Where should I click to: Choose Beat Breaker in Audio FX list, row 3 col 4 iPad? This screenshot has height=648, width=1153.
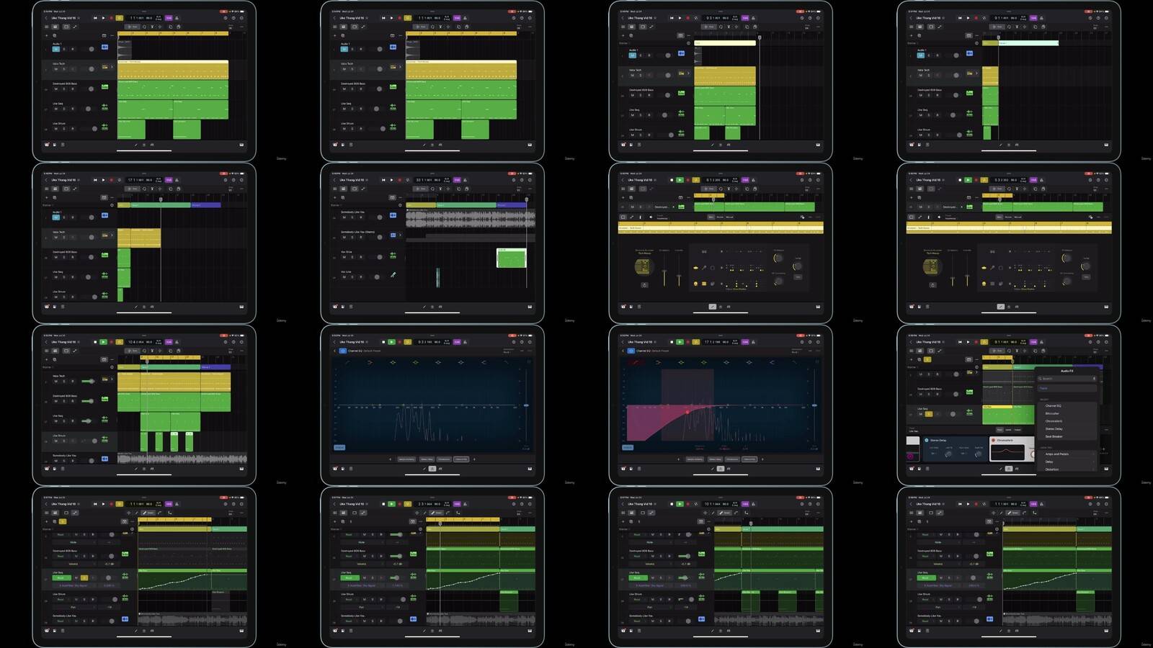coord(1054,436)
